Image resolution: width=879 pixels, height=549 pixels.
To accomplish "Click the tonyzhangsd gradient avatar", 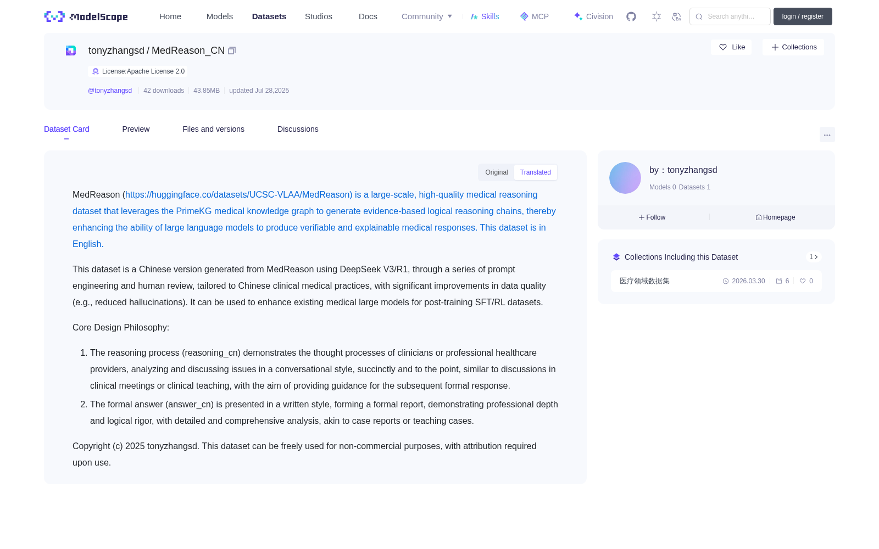I will pos(625,178).
